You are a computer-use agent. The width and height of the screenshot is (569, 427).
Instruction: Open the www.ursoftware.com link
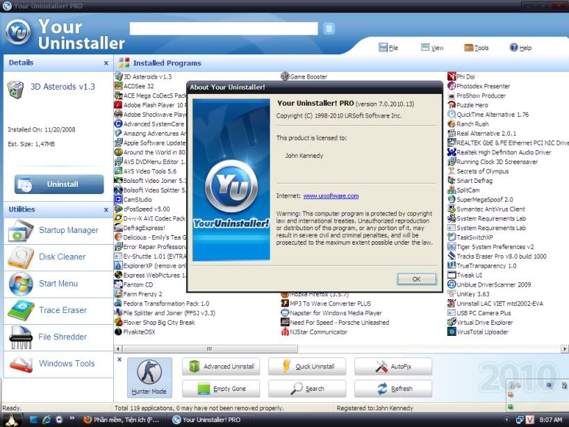(x=331, y=195)
